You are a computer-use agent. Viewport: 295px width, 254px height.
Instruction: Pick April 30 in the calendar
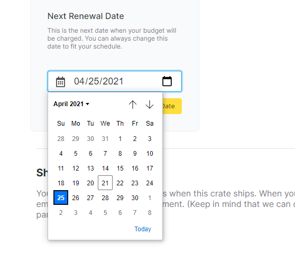tap(135, 197)
